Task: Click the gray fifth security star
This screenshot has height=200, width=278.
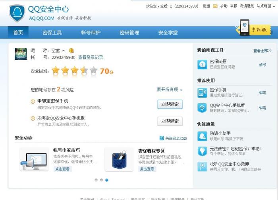Action: click(93, 70)
